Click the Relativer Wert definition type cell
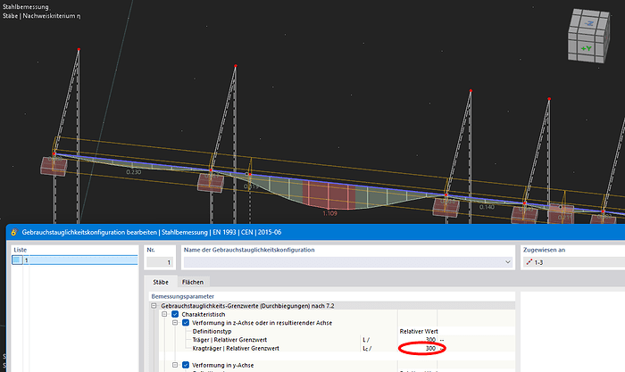This screenshot has width=625, height=372. pyautogui.click(x=418, y=331)
